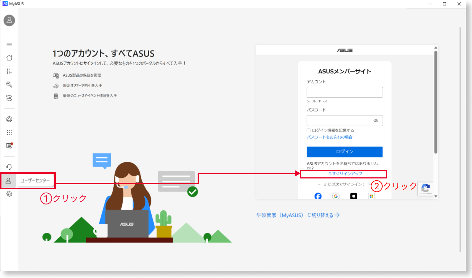Open the dotted grid apps icon

point(9,132)
